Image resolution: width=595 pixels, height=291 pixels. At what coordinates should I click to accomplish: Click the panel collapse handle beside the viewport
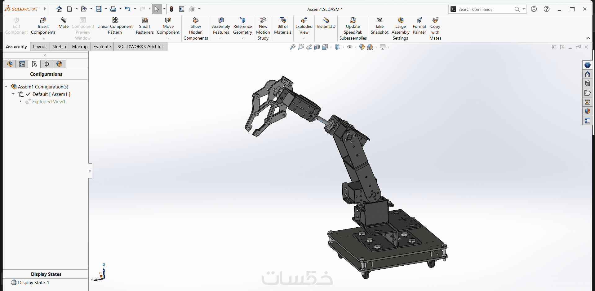point(90,171)
